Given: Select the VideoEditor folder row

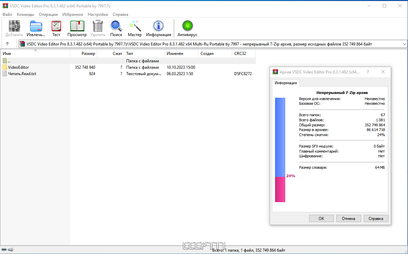Looking at the screenshot, I should click(128, 67).
